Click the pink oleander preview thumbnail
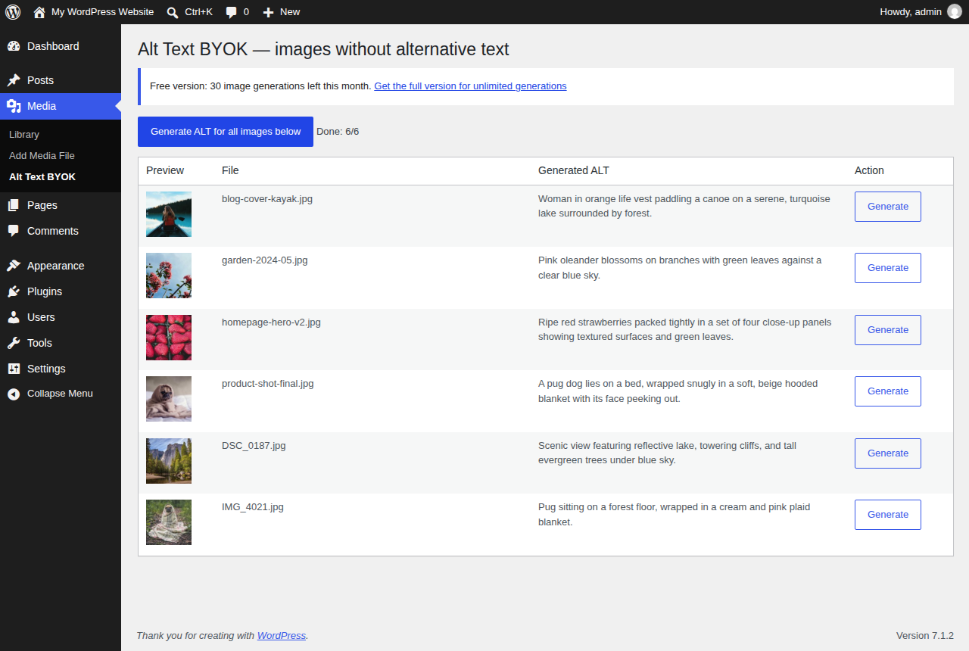The height and width of the screenshot is (651, 969). [x=169, y=276]
